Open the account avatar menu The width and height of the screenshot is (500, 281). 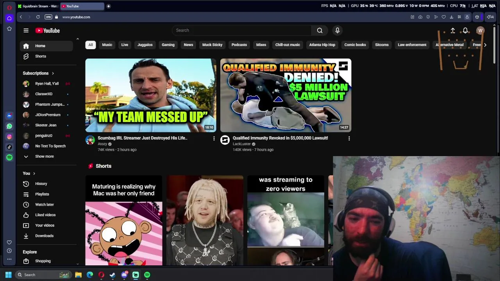[480, 30]
